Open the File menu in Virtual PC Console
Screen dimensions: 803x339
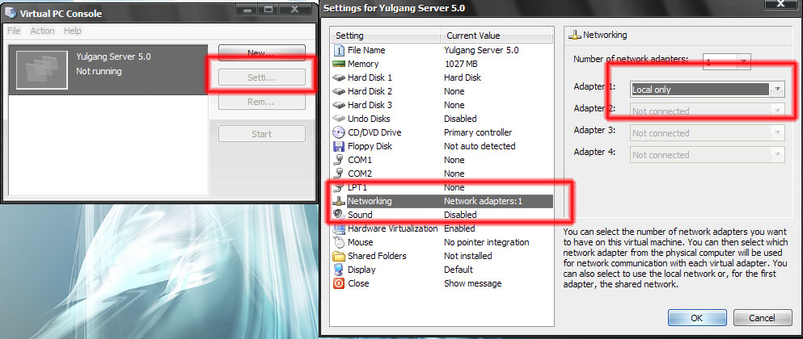15,31
